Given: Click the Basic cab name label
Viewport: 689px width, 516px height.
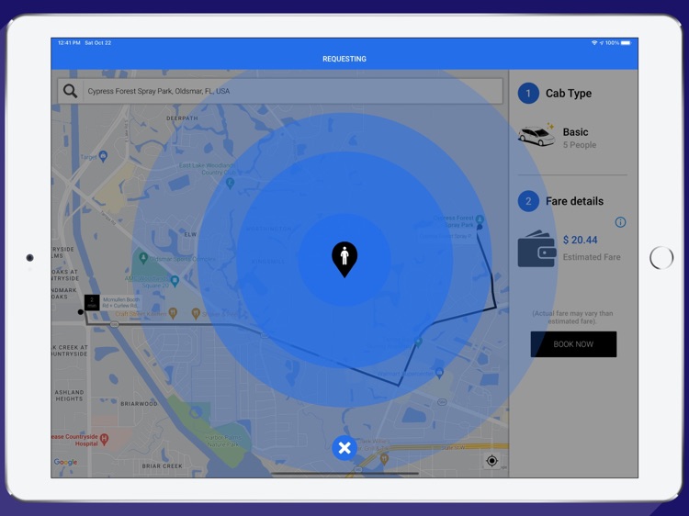Looking at the screenshot, I should tap(575, 132).
